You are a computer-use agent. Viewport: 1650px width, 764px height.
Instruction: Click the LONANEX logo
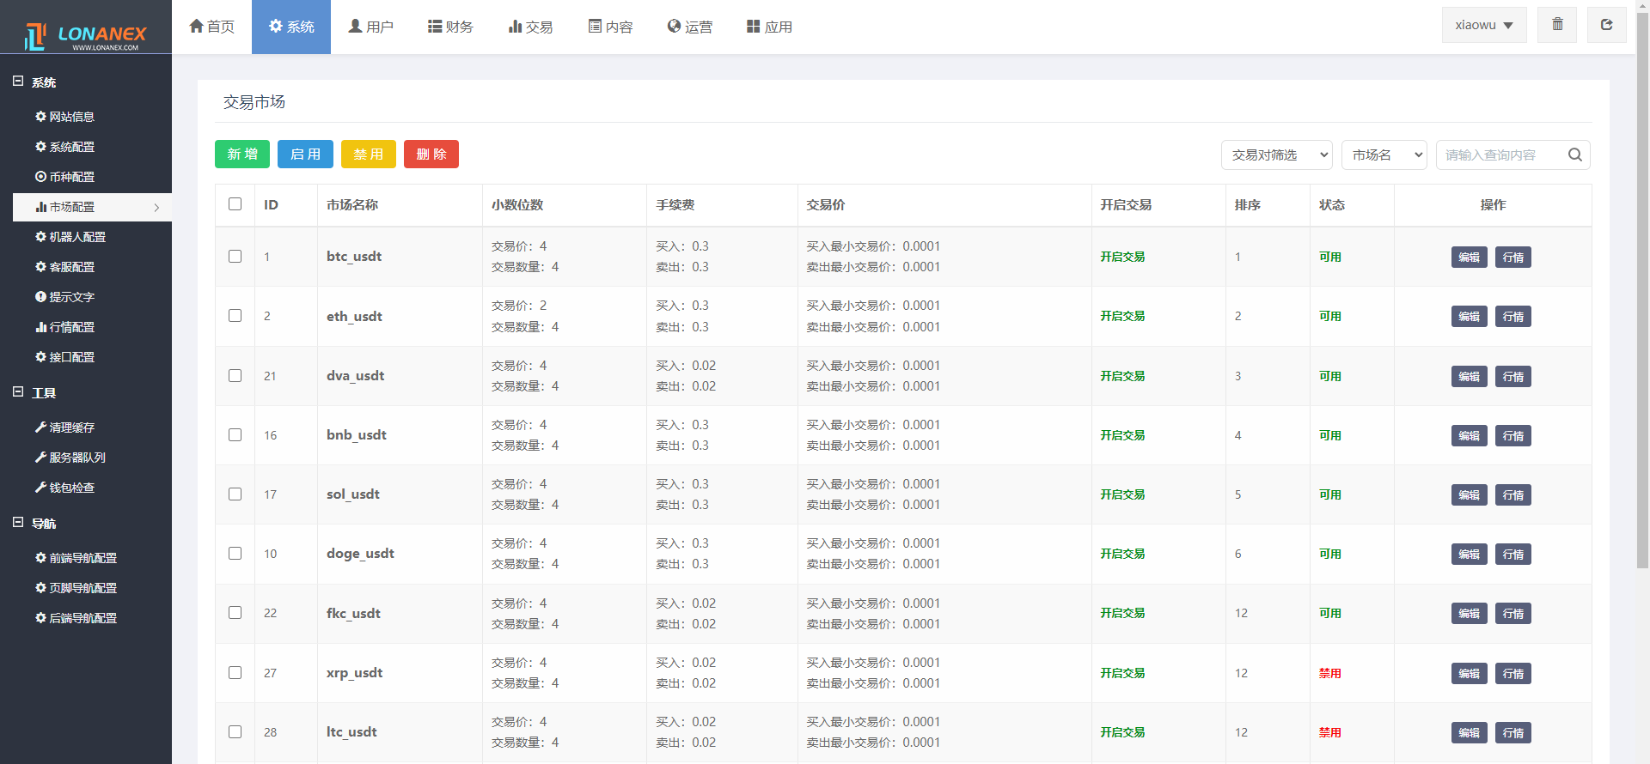point(86,35)
